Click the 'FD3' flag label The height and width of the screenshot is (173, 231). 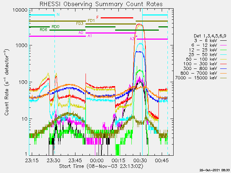click(80, 23)
